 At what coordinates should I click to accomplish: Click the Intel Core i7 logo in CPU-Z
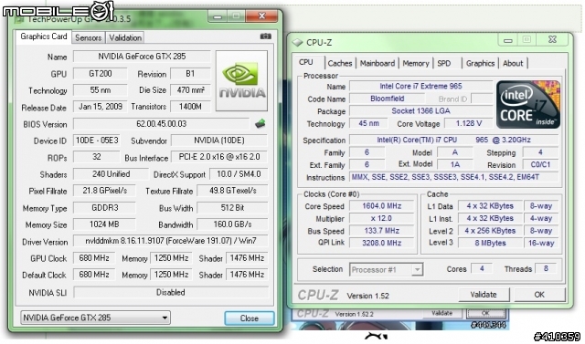pos(528,104)
